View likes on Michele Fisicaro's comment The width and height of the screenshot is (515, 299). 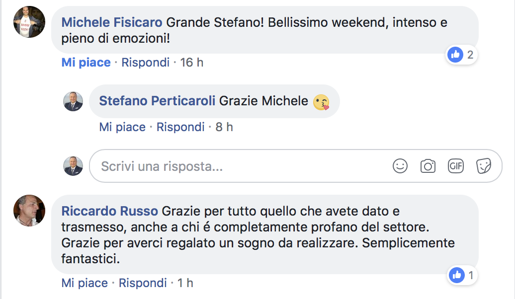click(462, 55)
